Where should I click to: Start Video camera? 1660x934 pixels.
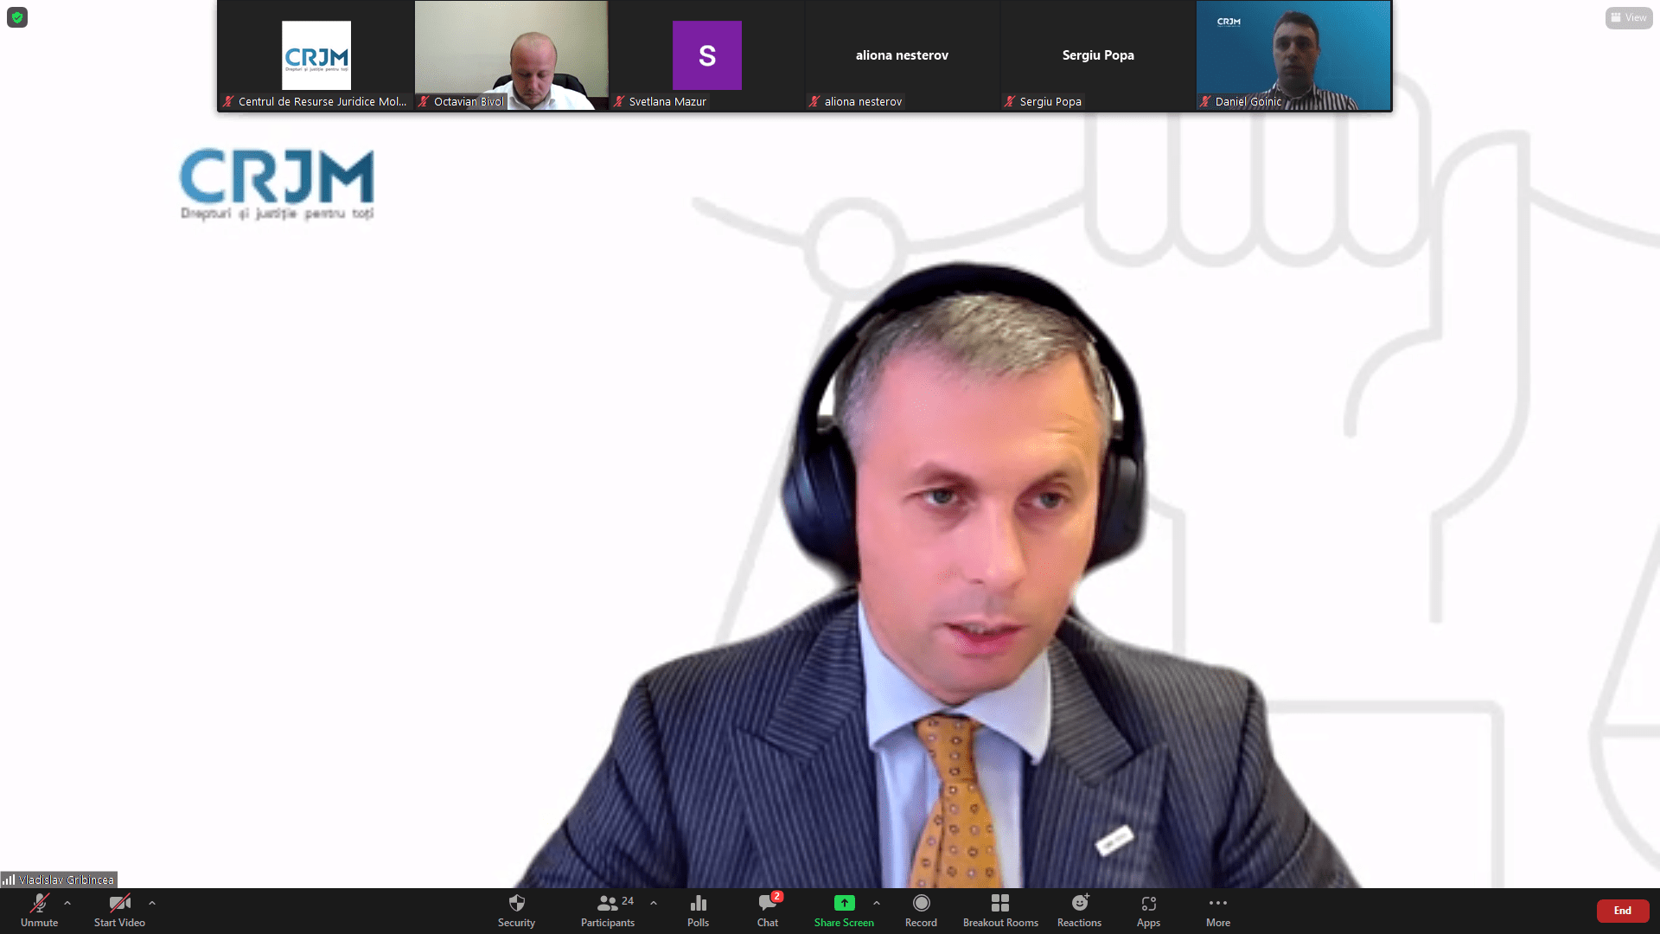119,911
